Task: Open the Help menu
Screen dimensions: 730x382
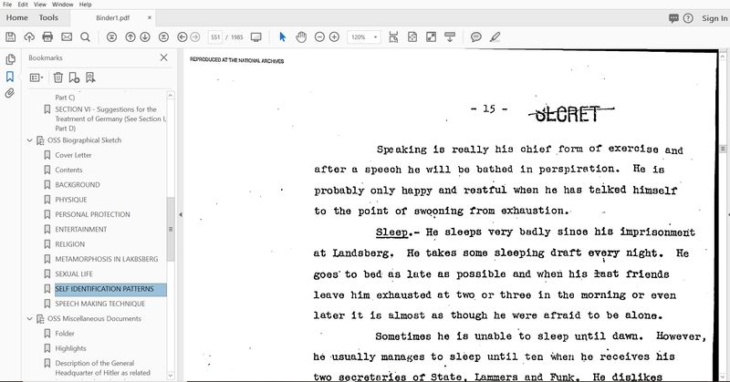Action: (85, 5)
